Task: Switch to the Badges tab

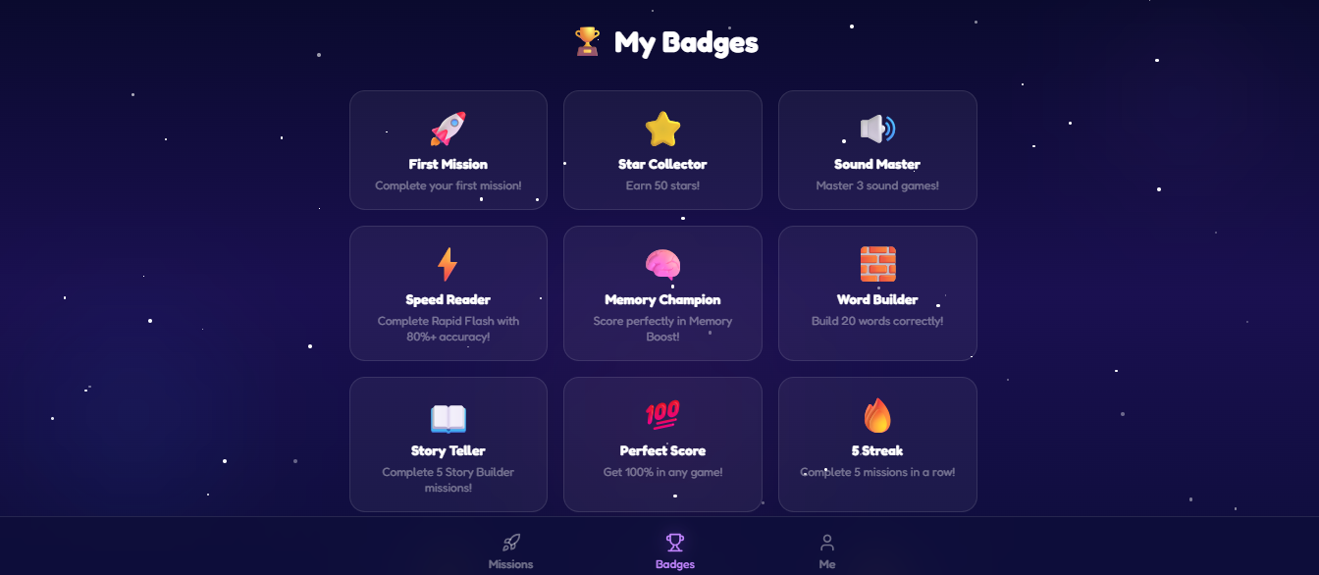Action: [675, 551]
